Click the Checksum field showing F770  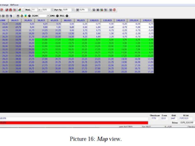[x=153, y=118]
